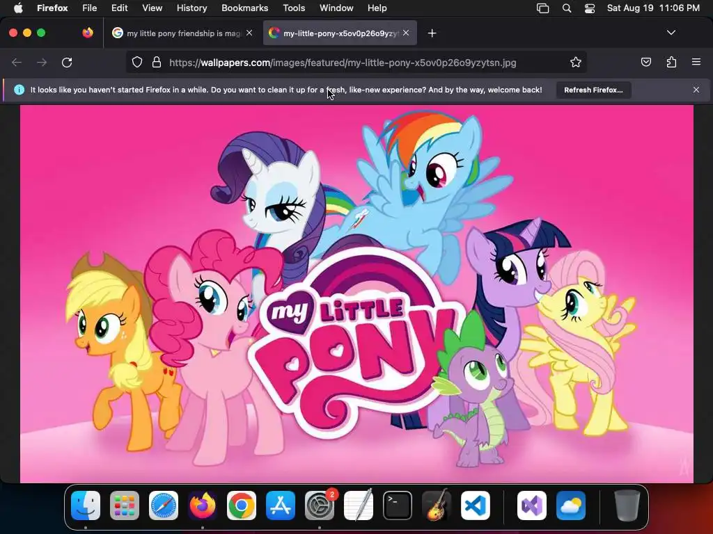Bookmark this page with star icon
Image resolution: width=713 pixels, height=534 pixels.
pyautogui.click(x=576, y=63)
